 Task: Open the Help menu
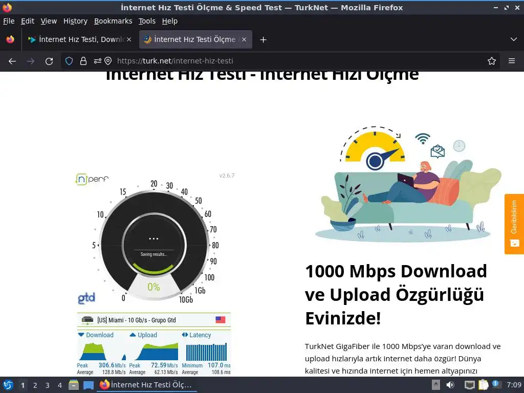pyautogui.click(x=170, y=21)
